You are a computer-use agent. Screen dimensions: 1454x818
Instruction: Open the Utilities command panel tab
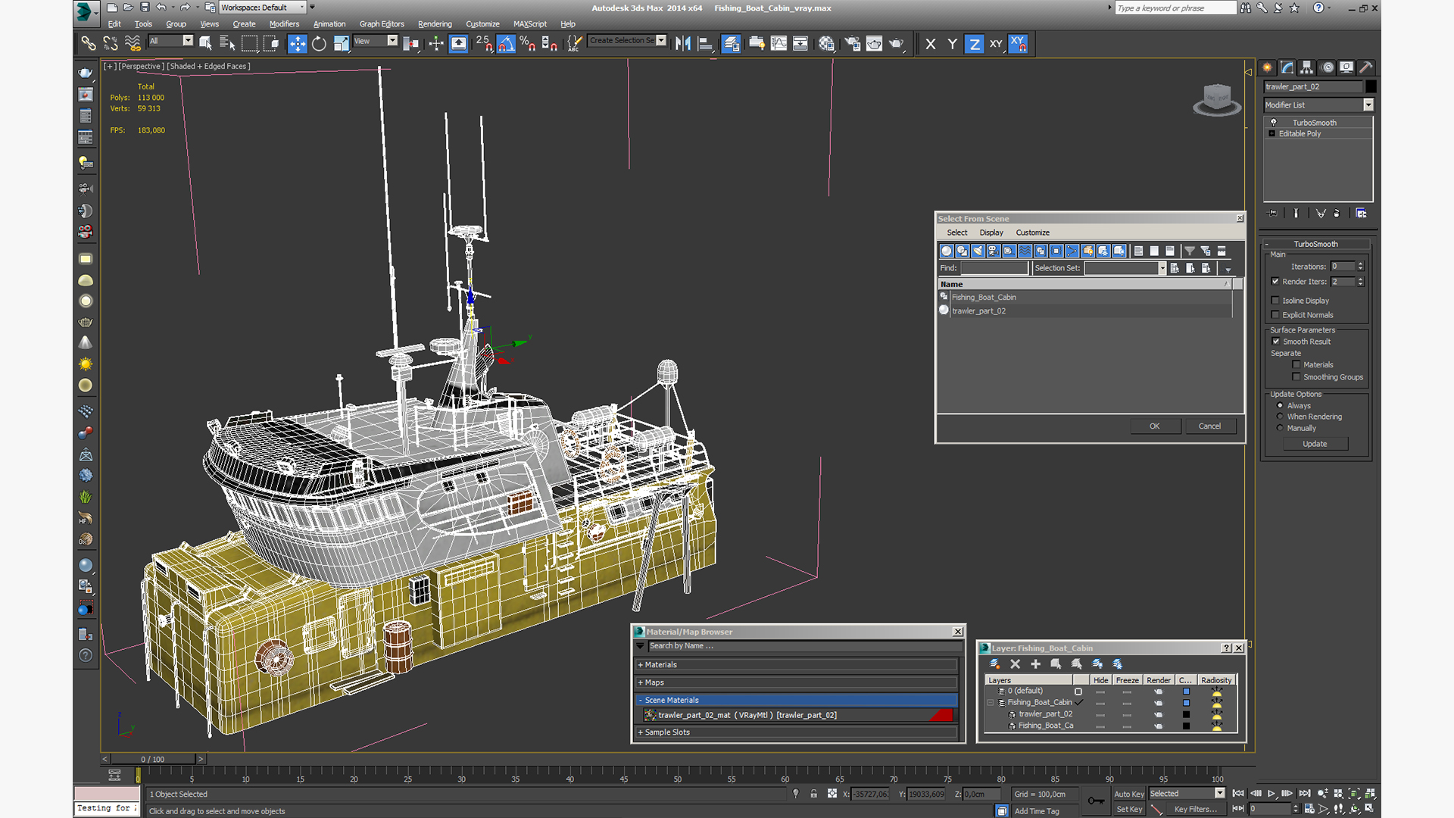point(1365,67)
